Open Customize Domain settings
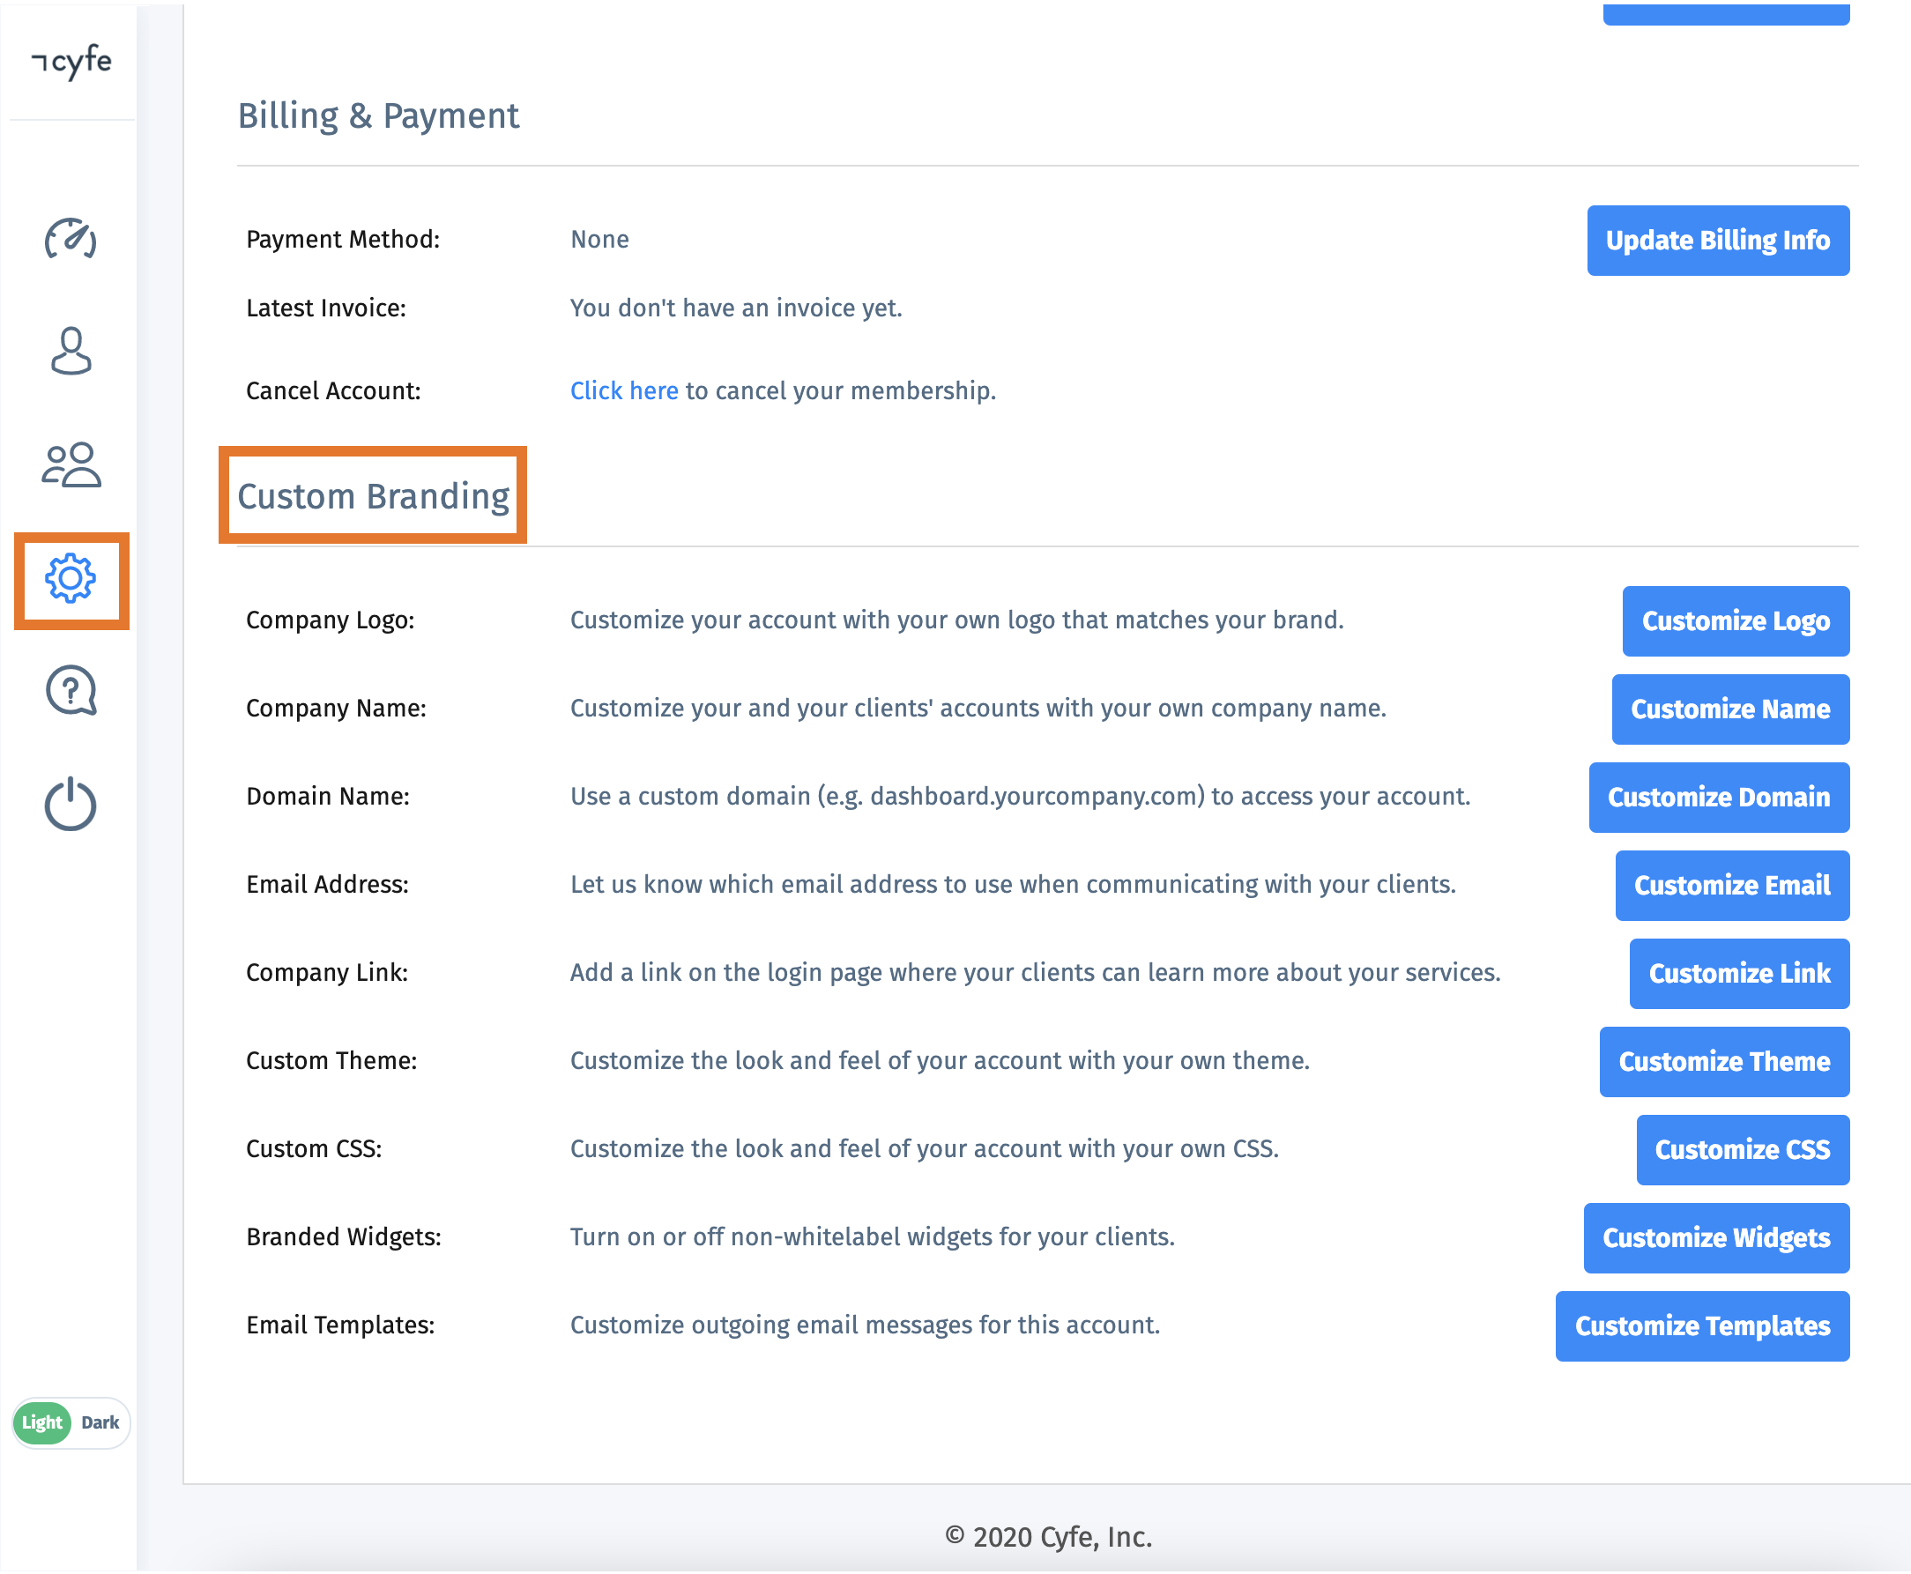Image resolution: width=1911 pixels, height=1574 pixels. click(1718, 797)
